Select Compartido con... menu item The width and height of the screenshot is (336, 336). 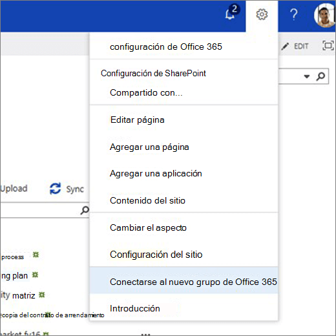[146, 92]
